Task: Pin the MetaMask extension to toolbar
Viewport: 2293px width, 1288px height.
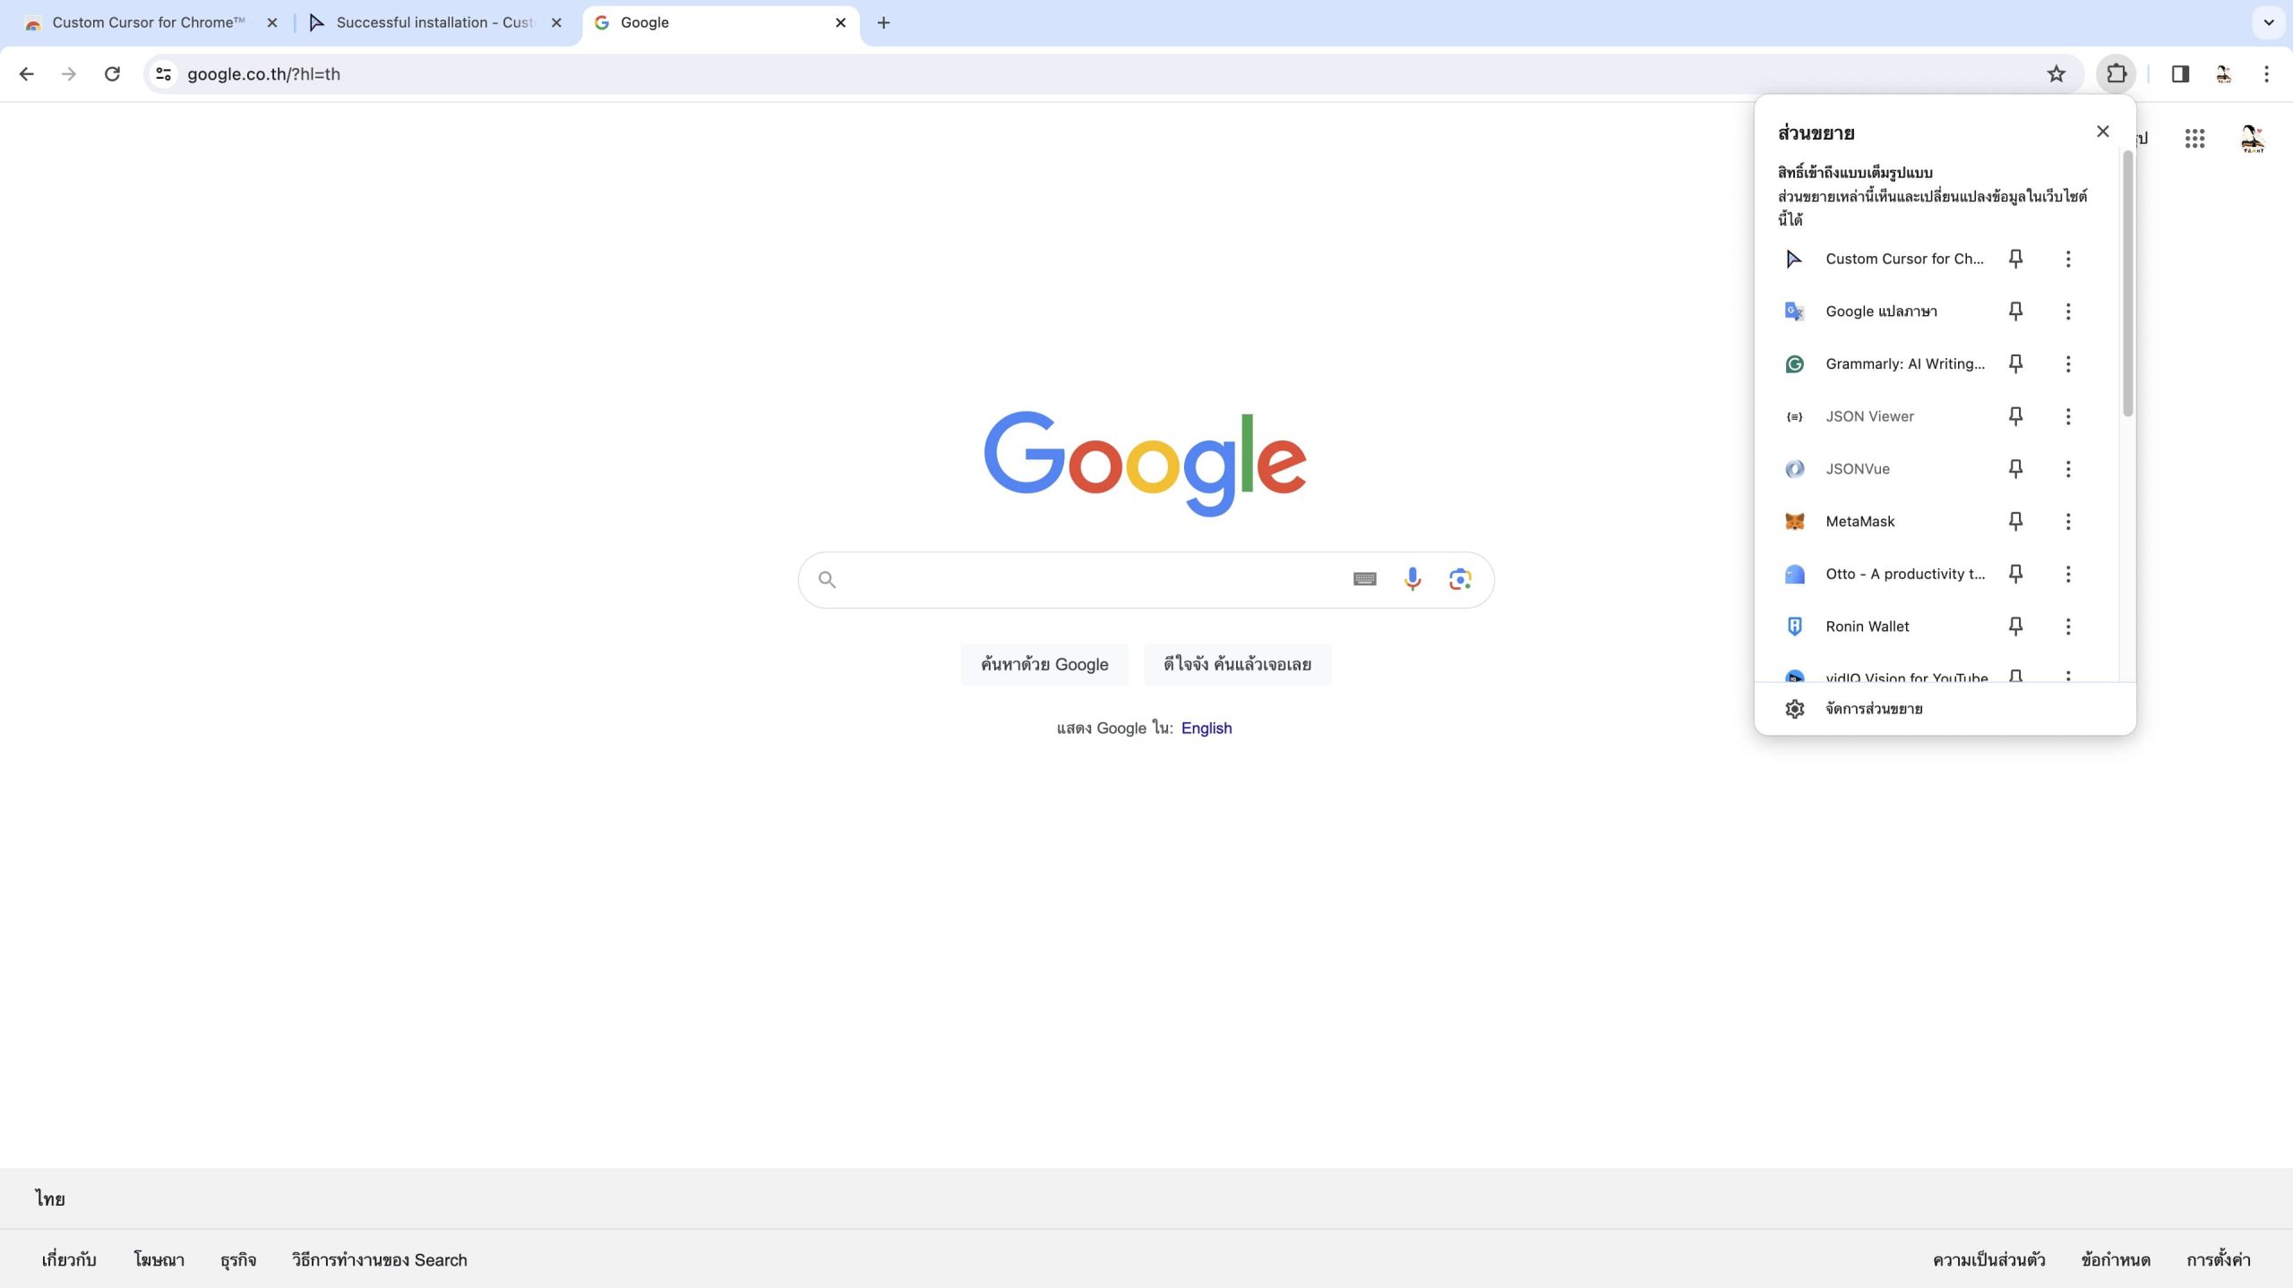Action: [2015, 521]
